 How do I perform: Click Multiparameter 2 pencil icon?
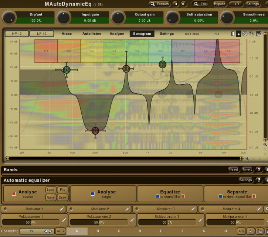pos(132,220)
